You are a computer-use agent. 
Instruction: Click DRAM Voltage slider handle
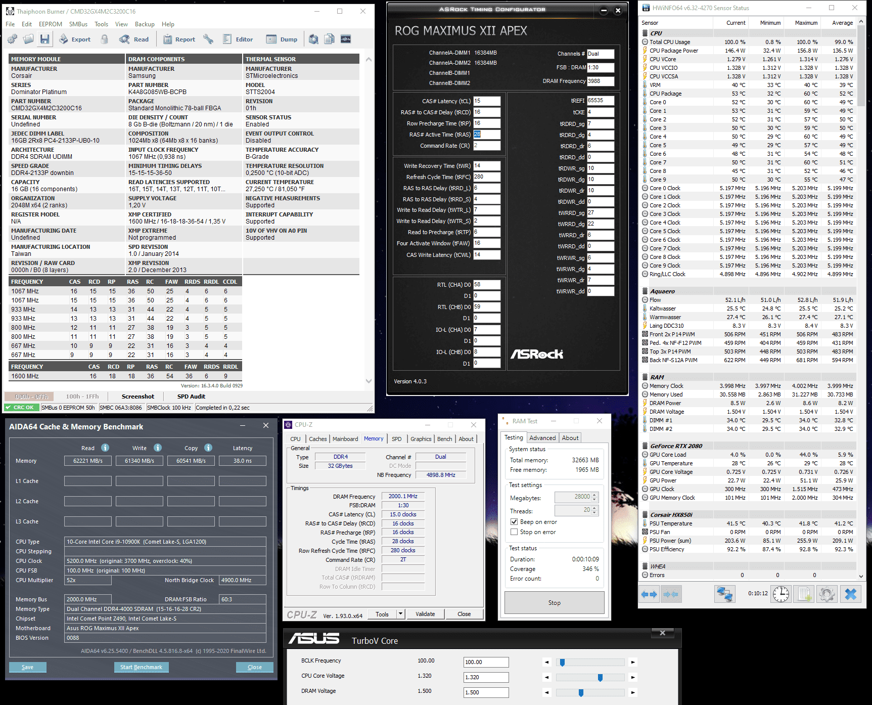coord(581,692)
